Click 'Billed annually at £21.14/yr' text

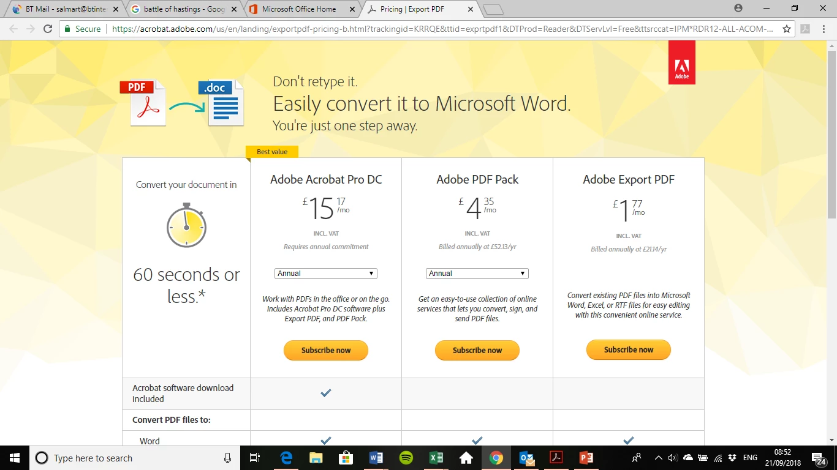[x=629, y=250]
